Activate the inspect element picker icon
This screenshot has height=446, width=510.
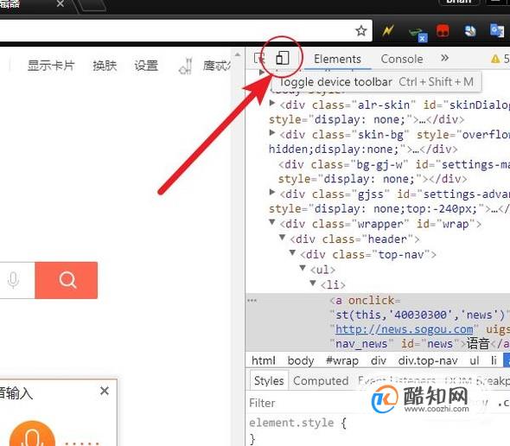(259, 59)
